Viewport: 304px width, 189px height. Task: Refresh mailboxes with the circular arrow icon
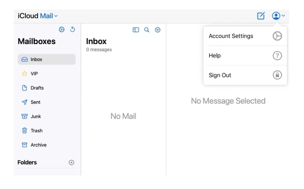(x=73, y=30)
